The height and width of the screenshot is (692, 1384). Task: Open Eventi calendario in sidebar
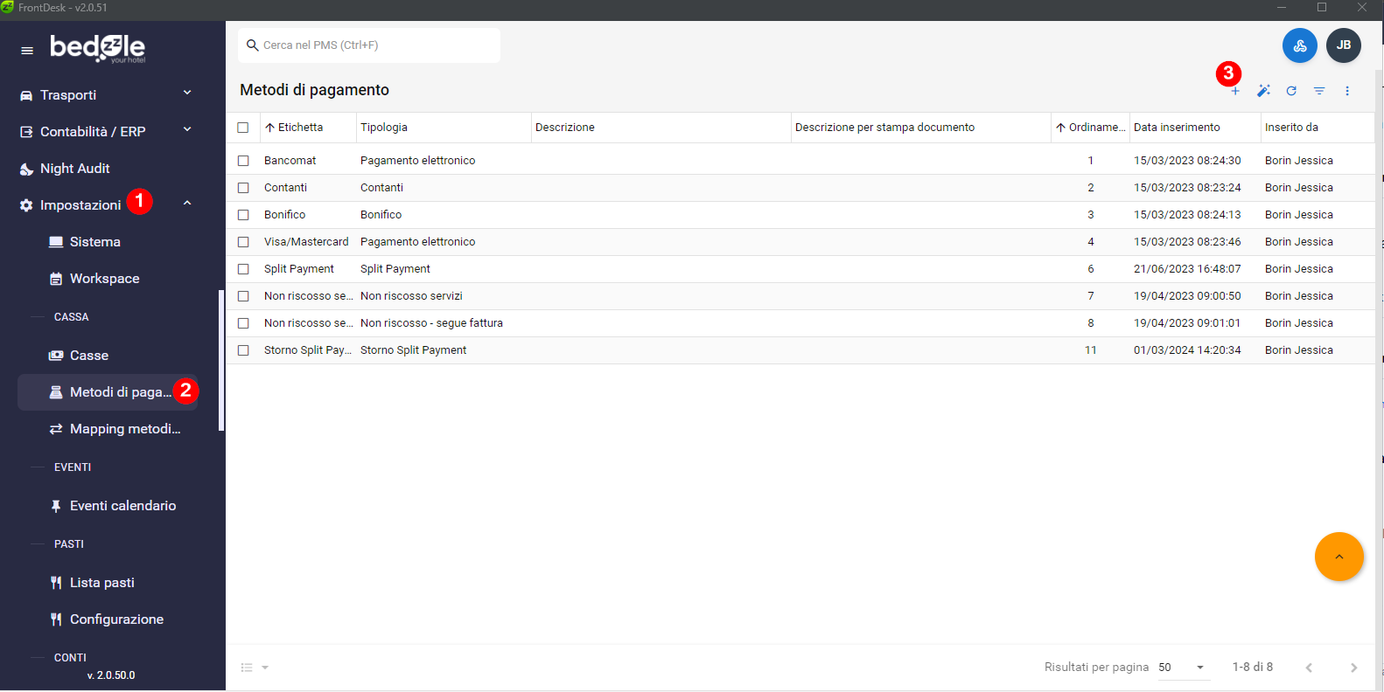122,506
